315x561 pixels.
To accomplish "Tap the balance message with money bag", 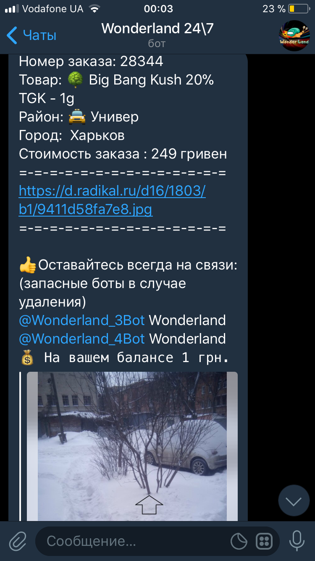I will 124,358.
